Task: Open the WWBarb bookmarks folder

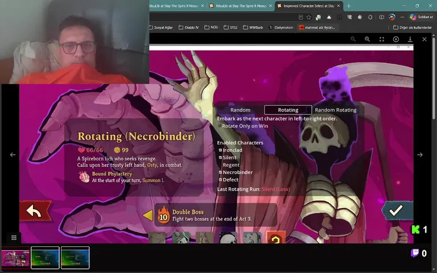Action: click(x=253, y=27)
